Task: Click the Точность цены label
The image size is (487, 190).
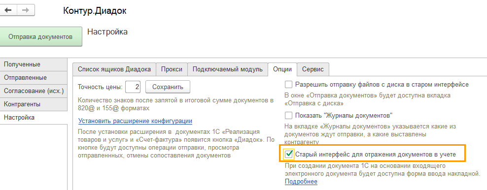Action: click(101, 87)
